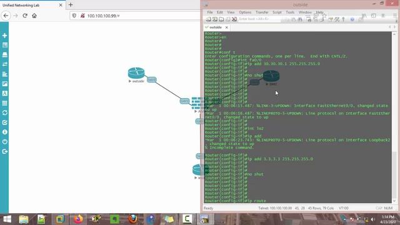Click the Help blue circle toolbar icon
The width and height of the screenshot is (400, 225).
point(352,19)
